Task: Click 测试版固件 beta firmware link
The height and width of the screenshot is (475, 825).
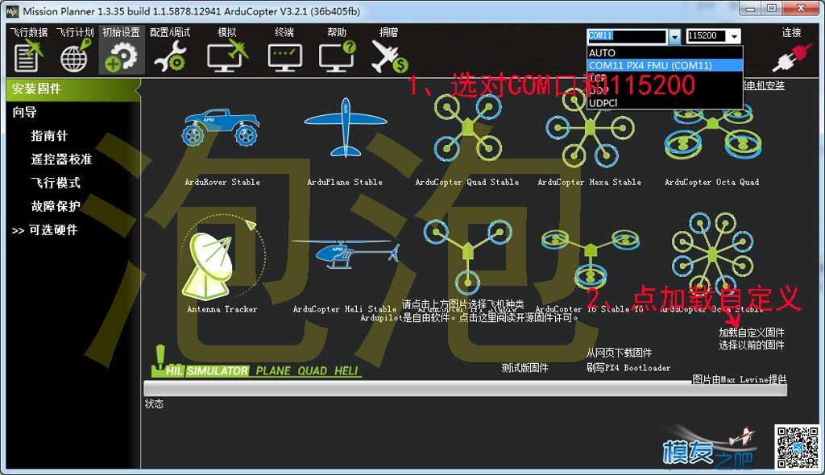Action: pyautogui.click(x=524, y=368)
